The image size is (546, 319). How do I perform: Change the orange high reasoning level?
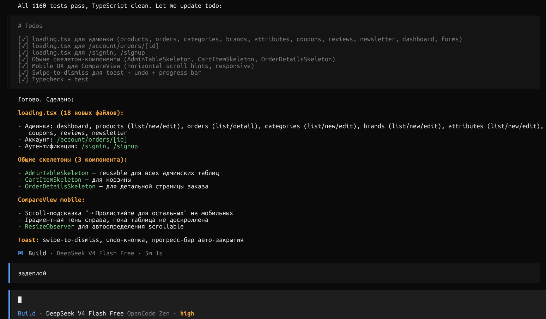187,313
